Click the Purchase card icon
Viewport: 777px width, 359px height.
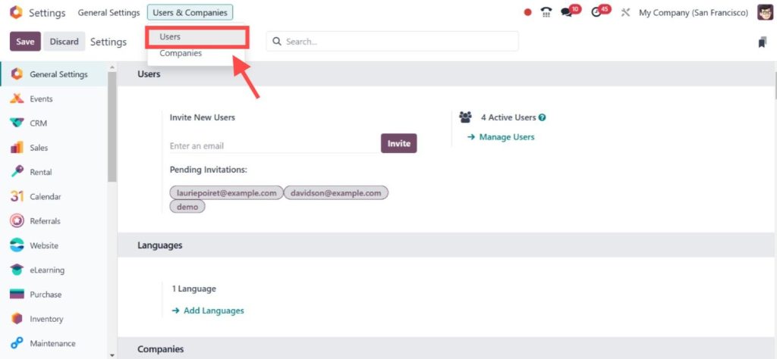[x=17, y=294]
